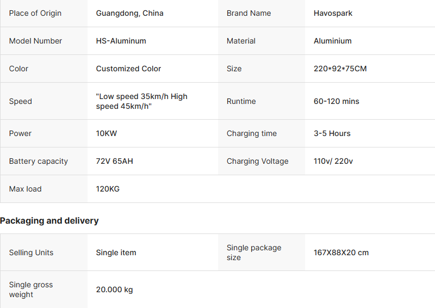This screenshot has height=308, width=435.
Task: Click the Packaging and delivery heading
Action: tap(49, 220)
